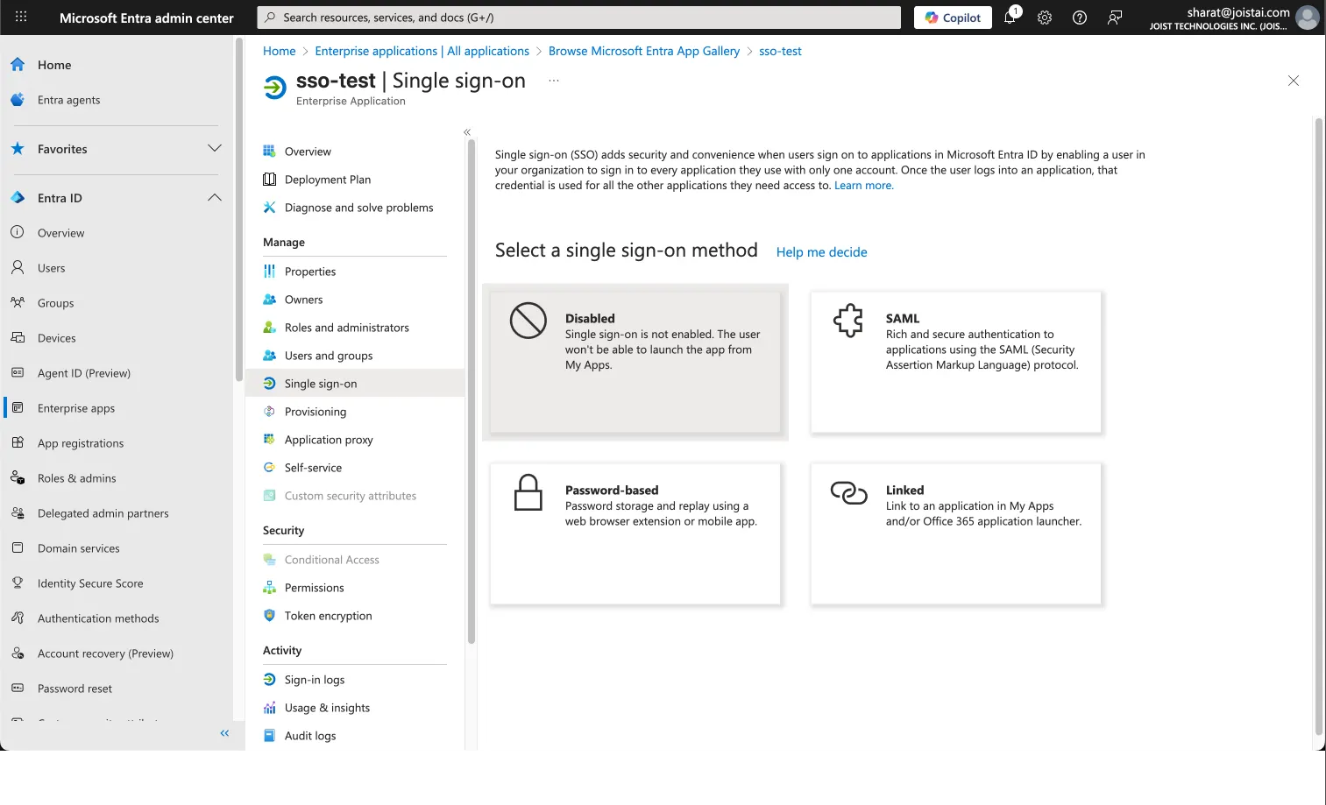Screen dimensions: 1326x805
Task: Click the Copilot button
Action: pyautogui.click(x=953, y=18)
